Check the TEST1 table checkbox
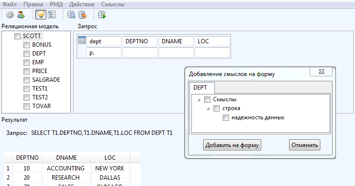 [26, 89]
